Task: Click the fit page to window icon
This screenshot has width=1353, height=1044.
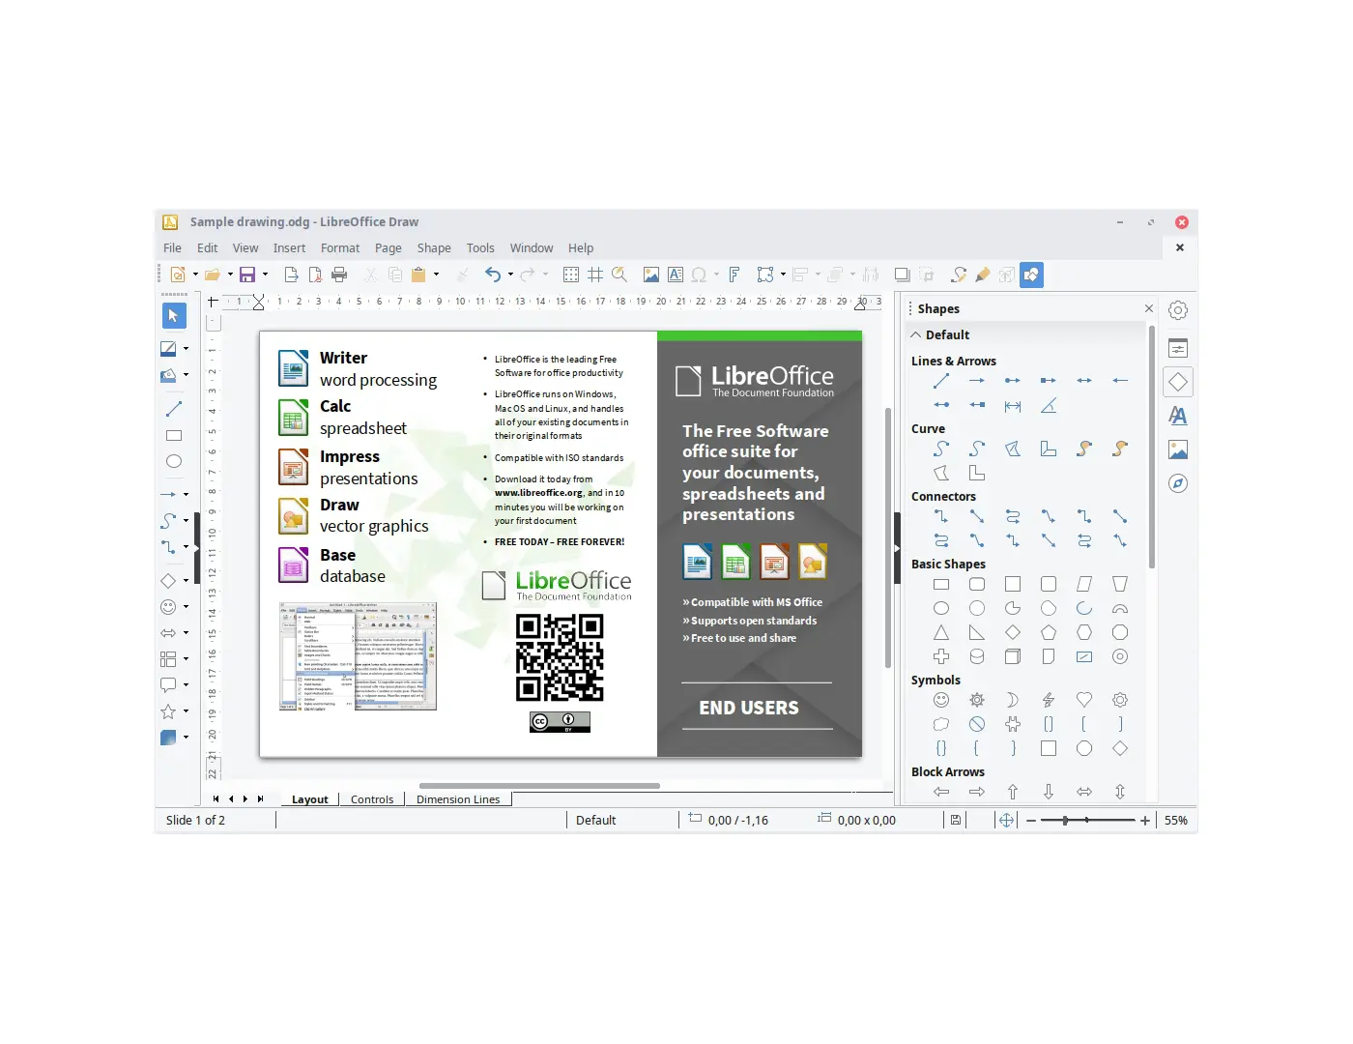Action: (1006, 820)
